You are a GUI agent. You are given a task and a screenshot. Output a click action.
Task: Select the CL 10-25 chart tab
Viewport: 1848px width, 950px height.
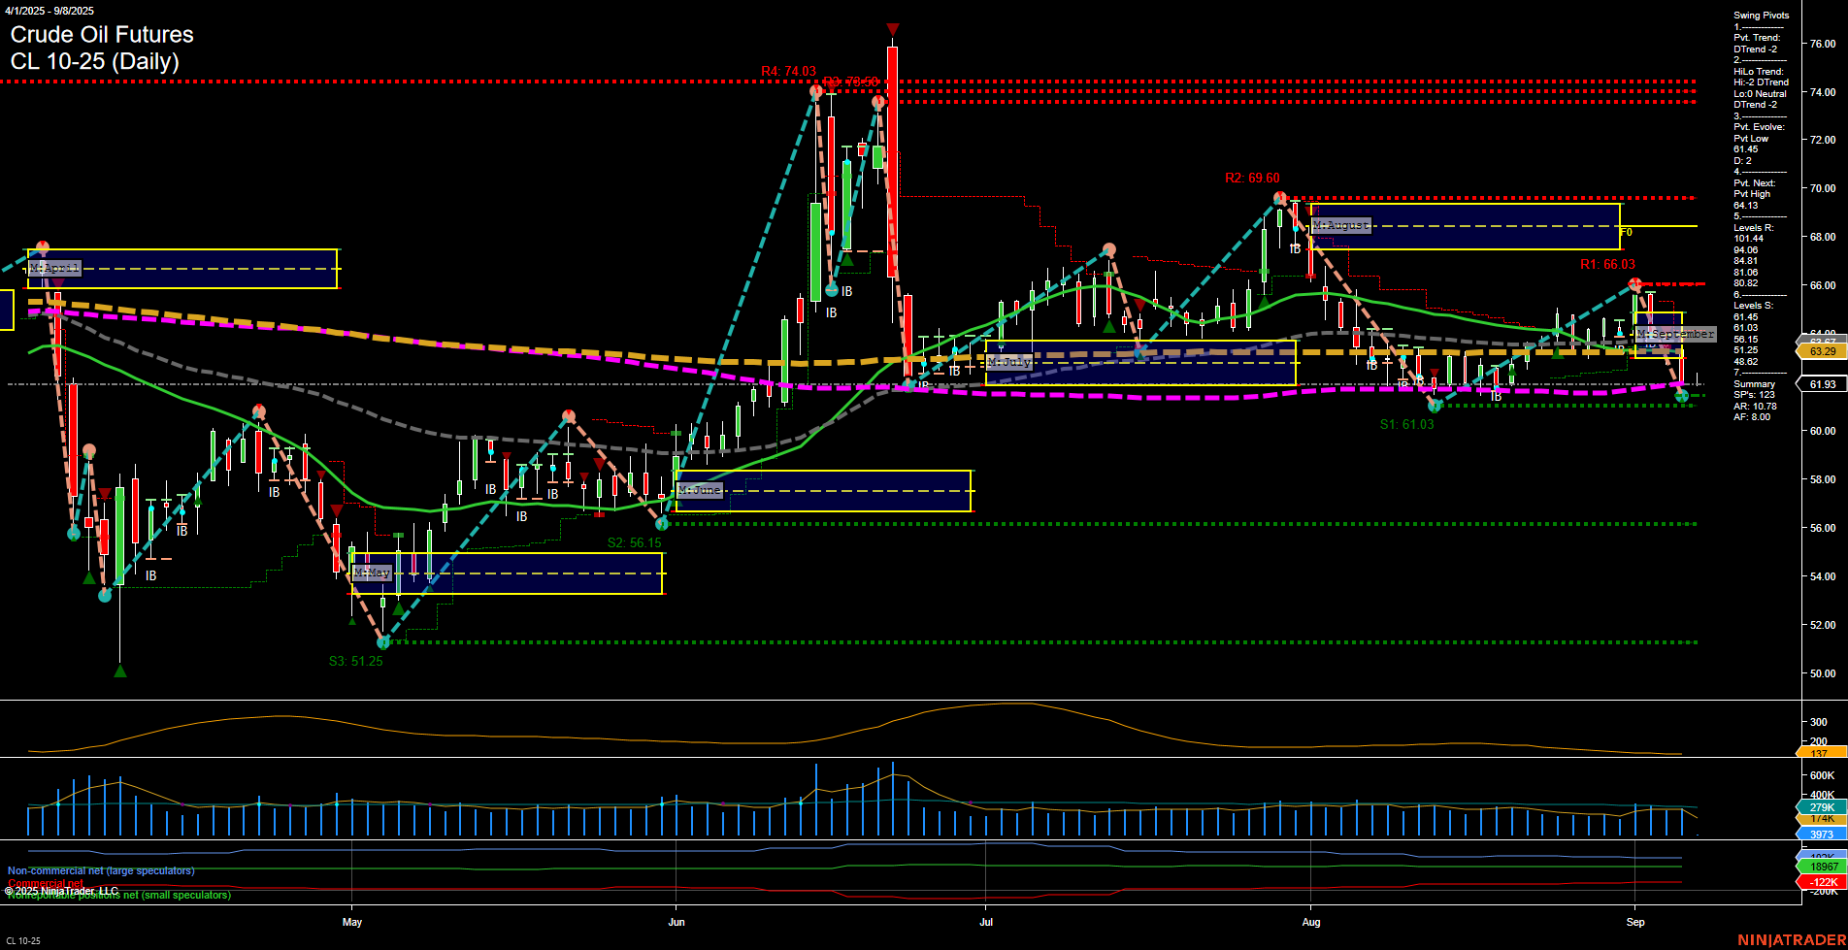[x=22, y=940]
